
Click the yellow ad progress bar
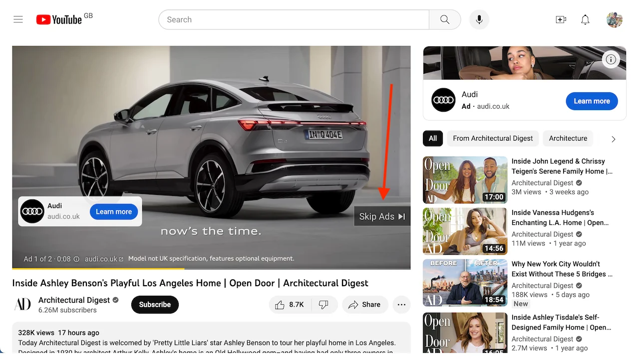click(100, 269)
